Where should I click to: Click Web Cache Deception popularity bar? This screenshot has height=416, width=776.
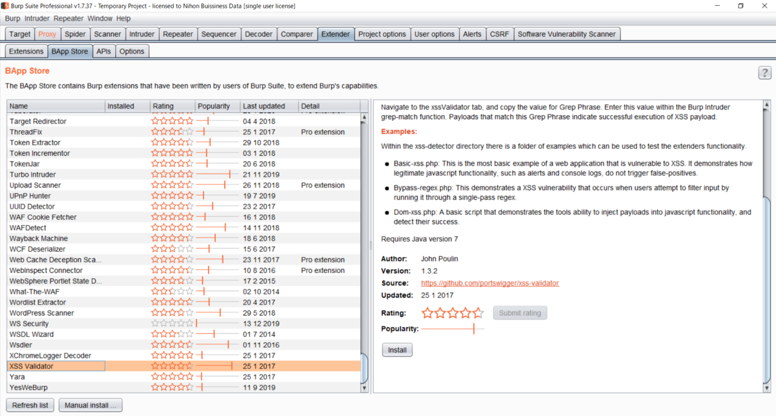coord(217,259)
